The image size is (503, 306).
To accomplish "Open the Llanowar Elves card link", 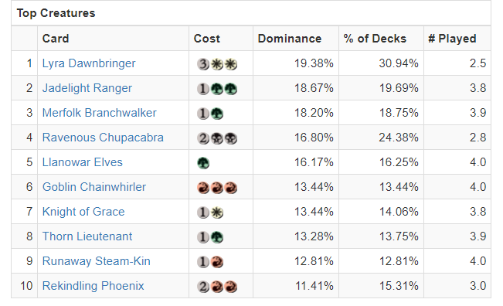I will pyautogui.click(x=83, y=162).
